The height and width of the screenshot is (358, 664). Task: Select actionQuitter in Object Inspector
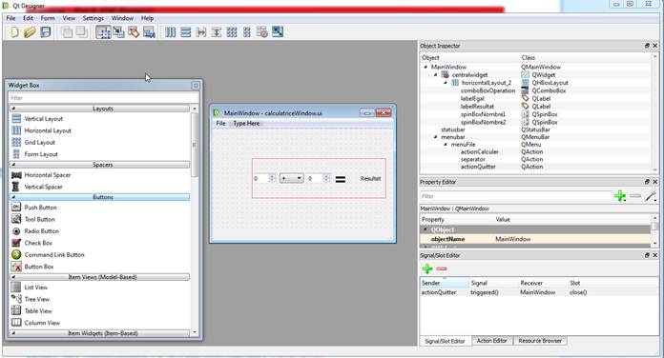pyautogui.click(x=478, y=167)
